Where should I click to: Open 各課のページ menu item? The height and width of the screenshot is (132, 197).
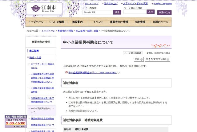click(x=161, y=22)
